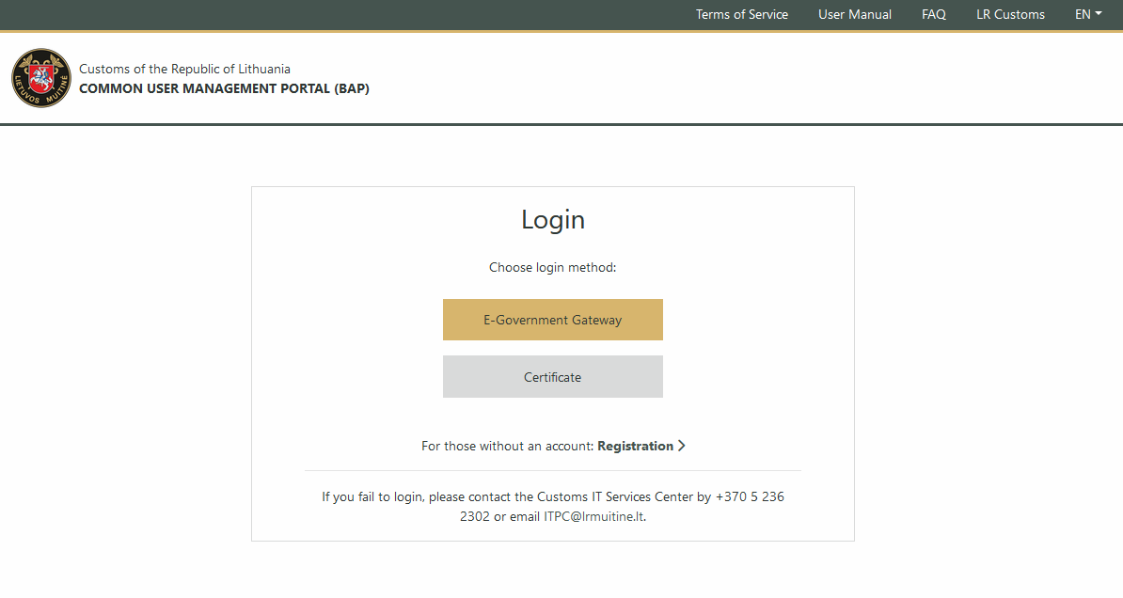This screenshot has width=1123, height=598.
Task: Open the User Manual link
Action: [854, 14]
